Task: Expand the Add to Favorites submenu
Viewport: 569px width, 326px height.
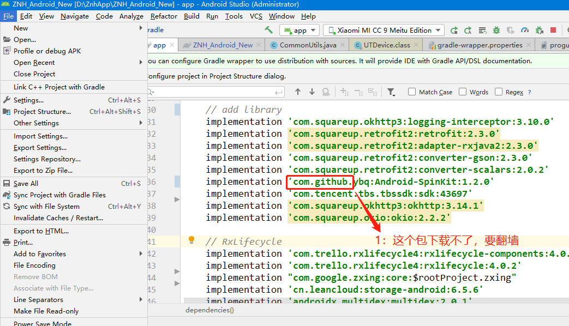Action: (141, 254)
